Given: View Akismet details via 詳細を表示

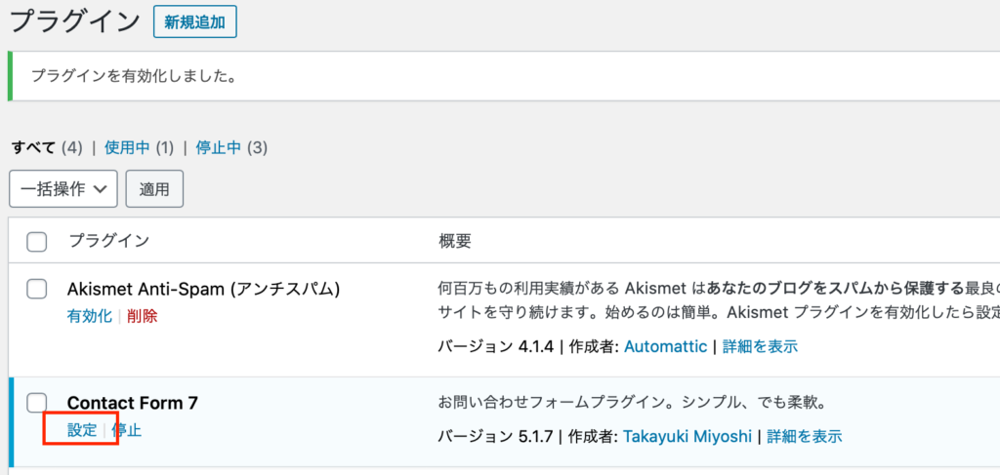Looking at the screenshot, I should (760, 347).
